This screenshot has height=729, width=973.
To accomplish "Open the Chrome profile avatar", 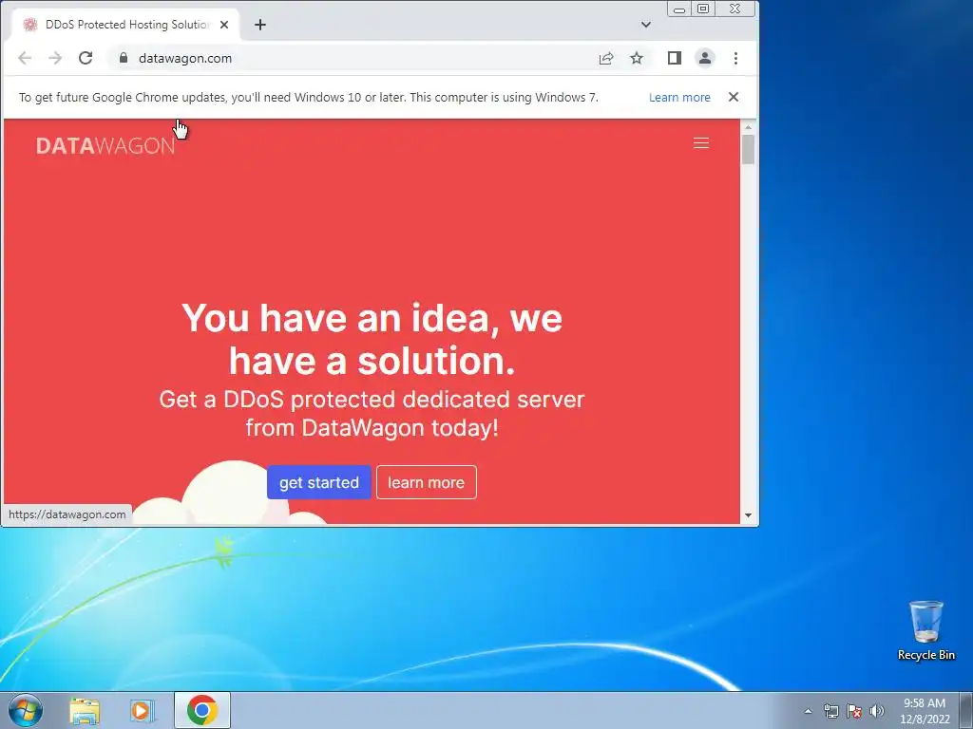I will (x=705, y=58).
